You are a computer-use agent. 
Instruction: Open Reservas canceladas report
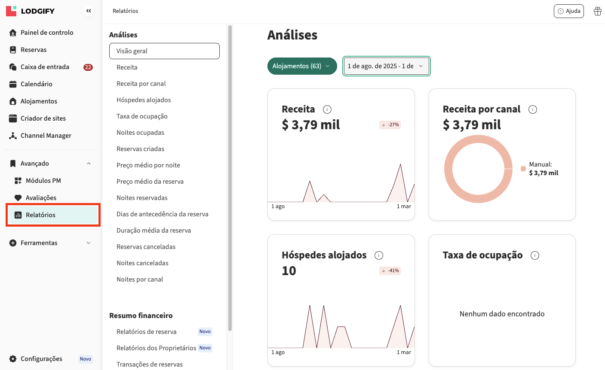146,247
